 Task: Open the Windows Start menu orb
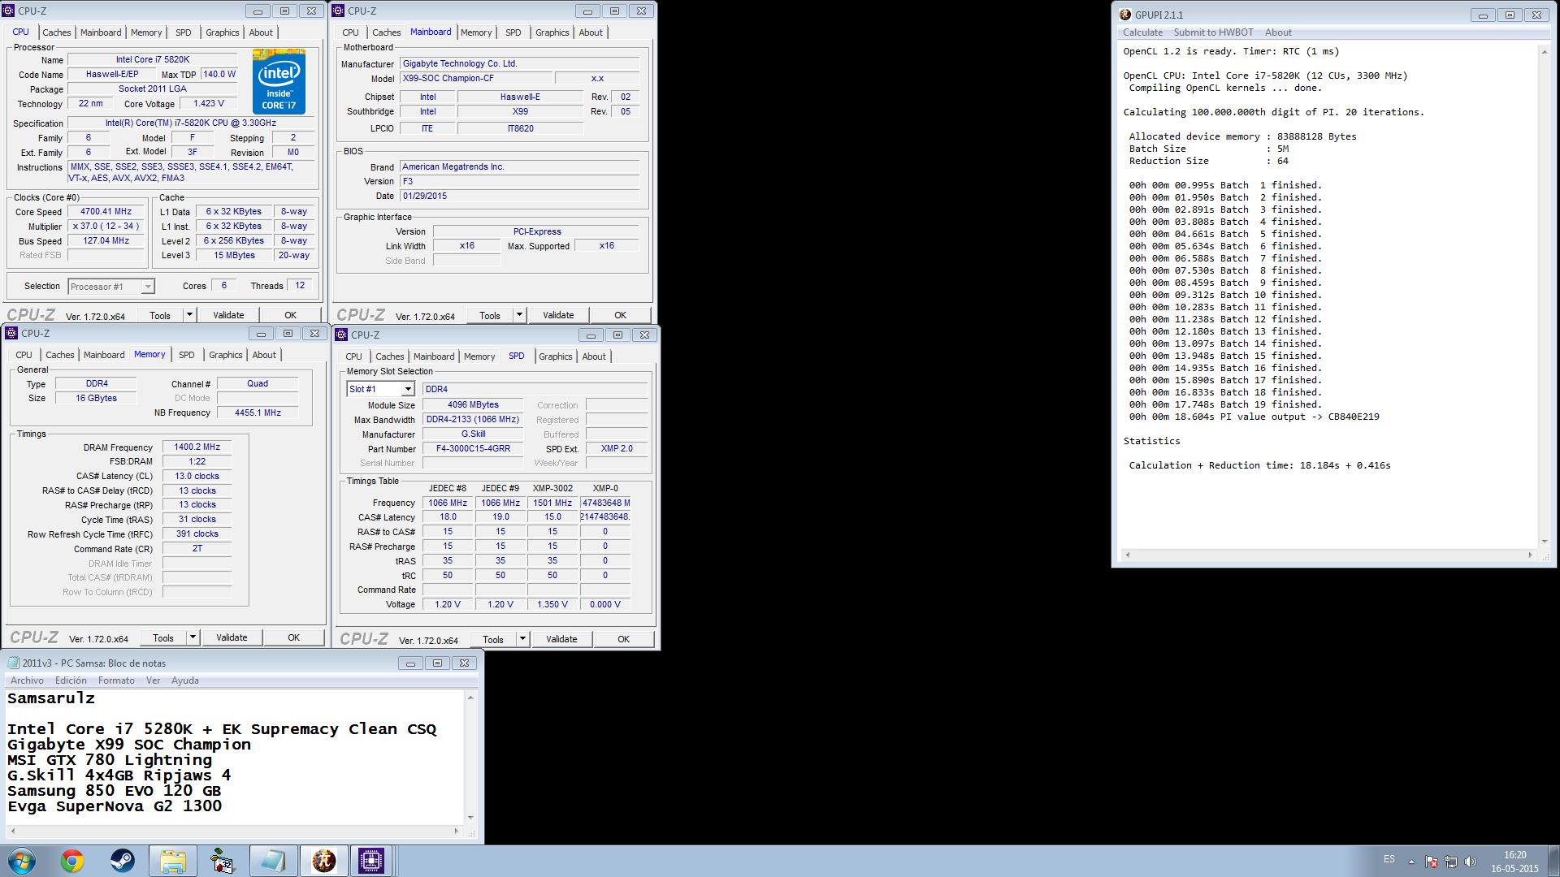[x=22, y=861]
